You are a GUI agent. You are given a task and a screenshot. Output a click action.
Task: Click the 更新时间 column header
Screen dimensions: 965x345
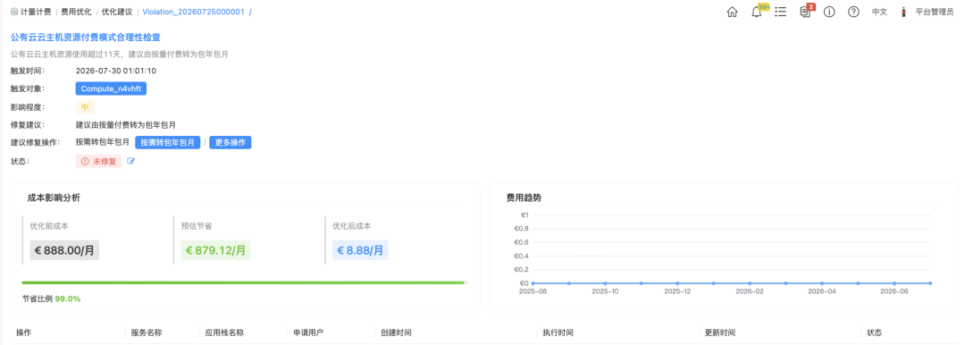(x=720, y=332)
